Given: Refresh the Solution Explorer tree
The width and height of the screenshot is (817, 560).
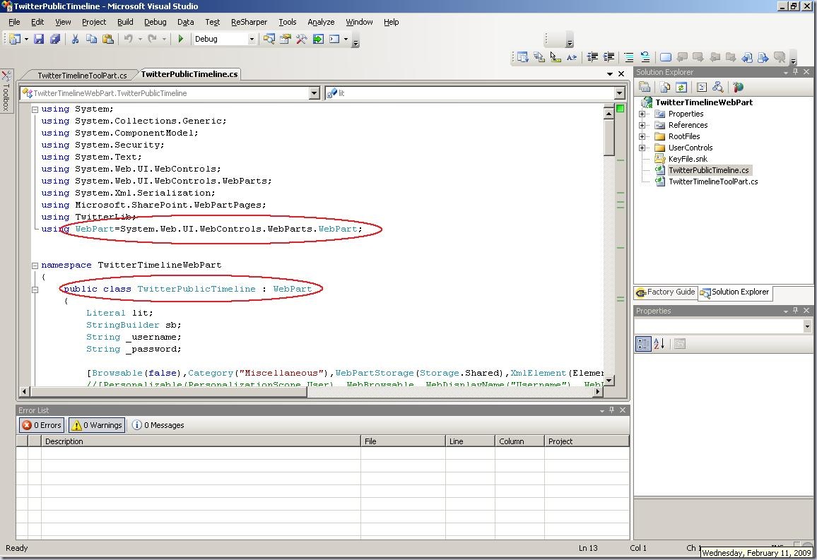Looking at the screenshot, I should 681,87.
